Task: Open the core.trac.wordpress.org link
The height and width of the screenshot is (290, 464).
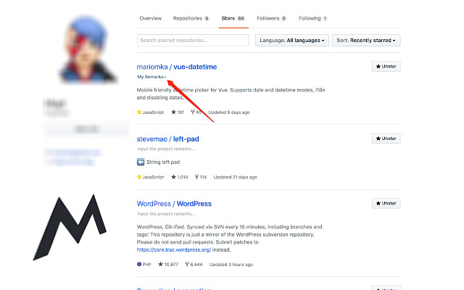Action: click(174, 249)
